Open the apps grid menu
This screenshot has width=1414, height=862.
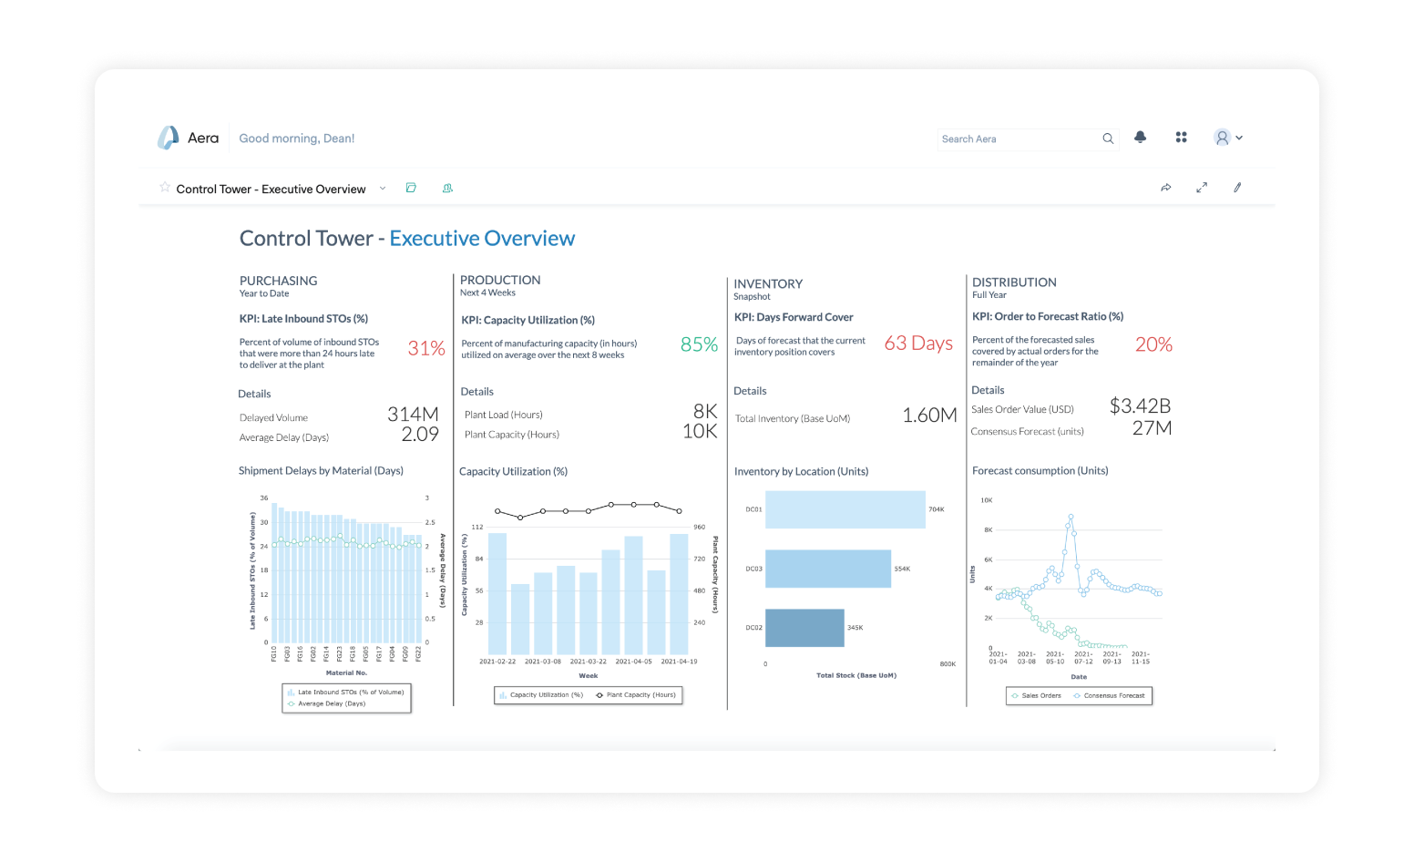tap(1181, 137)
